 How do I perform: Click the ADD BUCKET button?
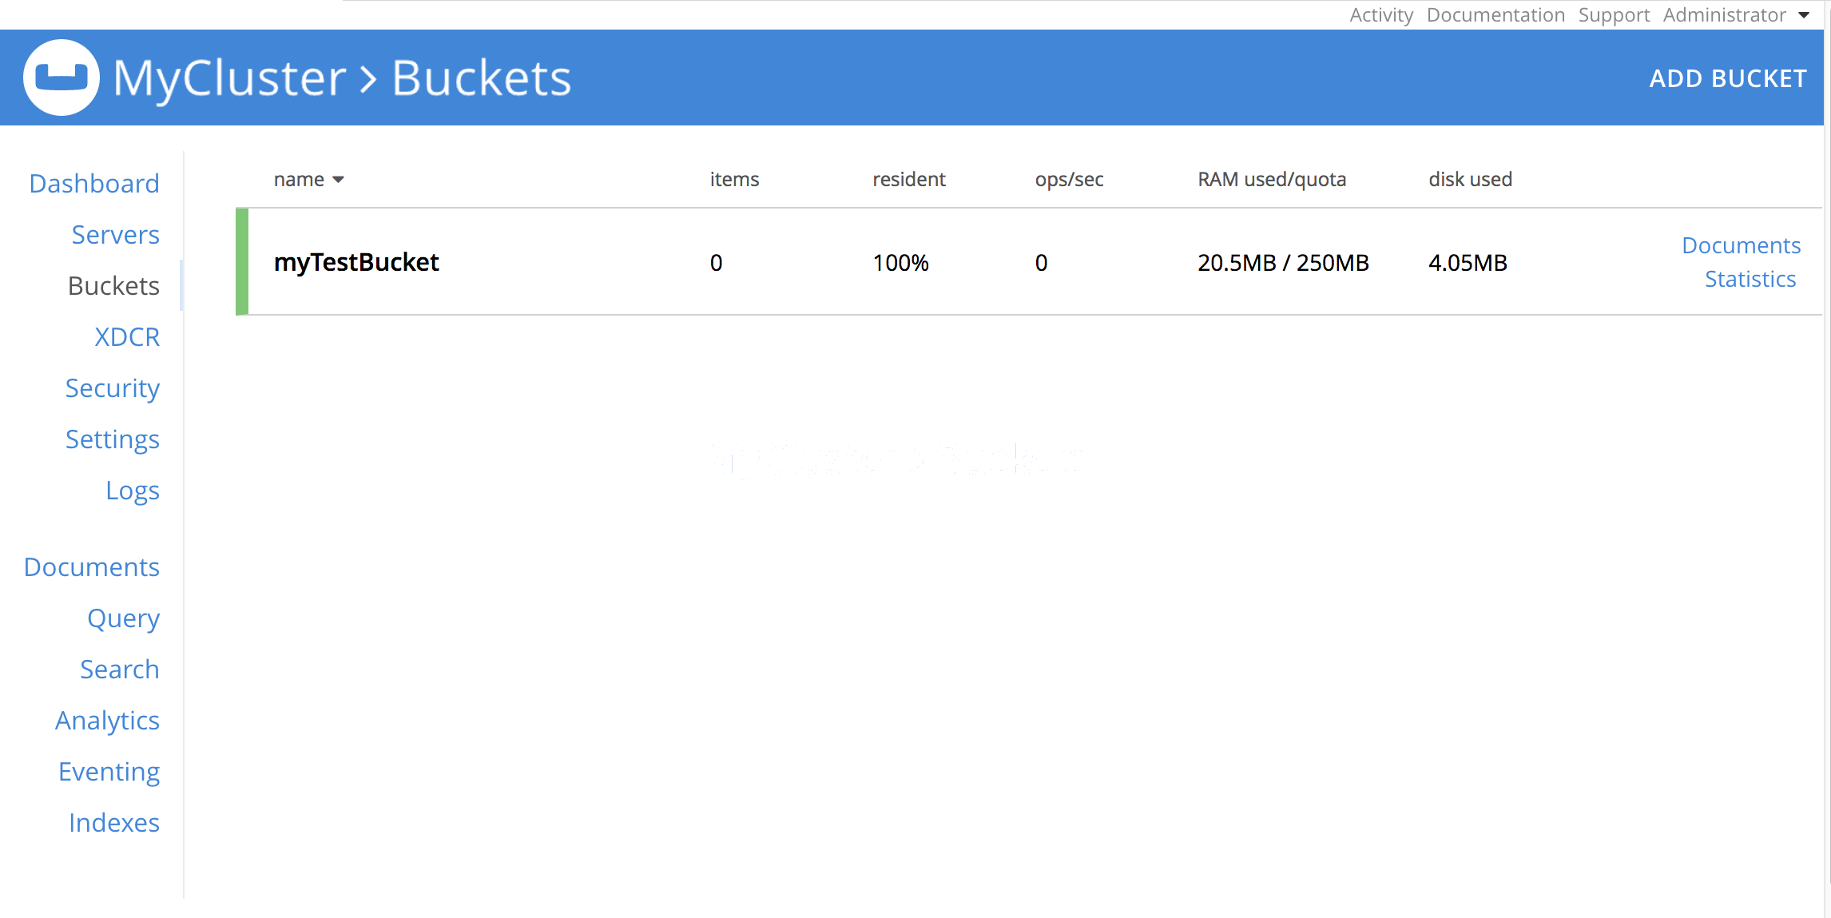click(x=1727, y=78)
